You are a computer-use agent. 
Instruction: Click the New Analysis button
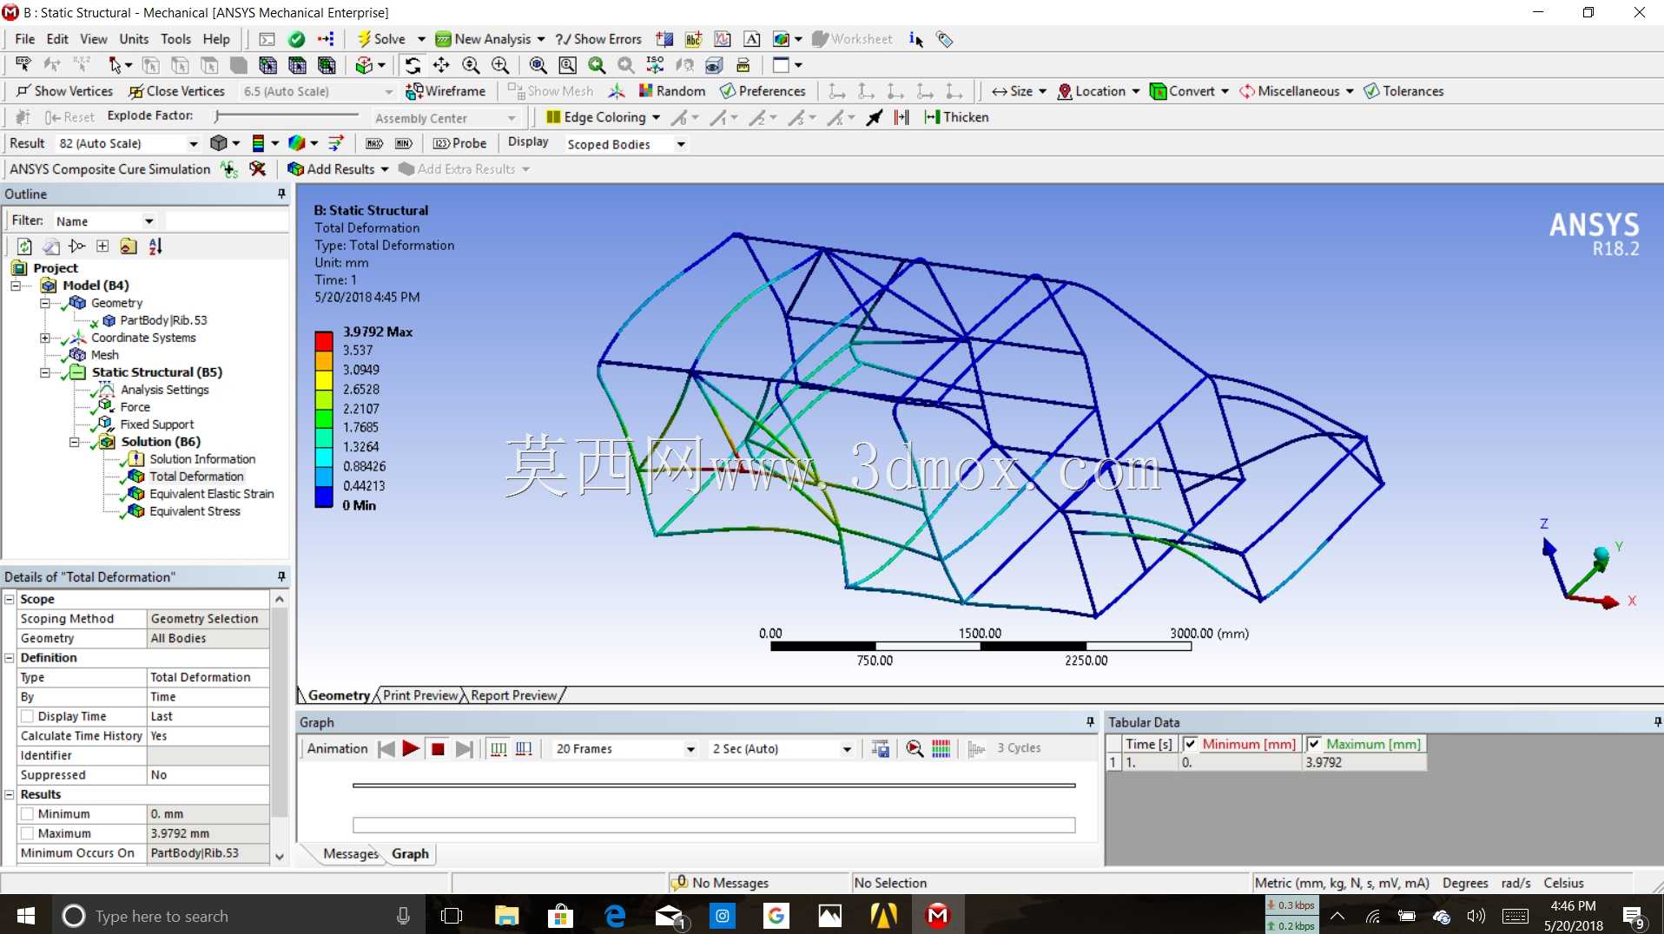pos(490,39)
